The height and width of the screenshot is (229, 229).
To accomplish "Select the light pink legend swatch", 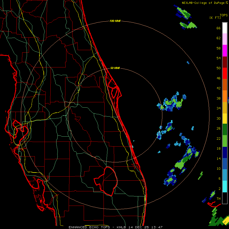I will click(x=225, y=39).
